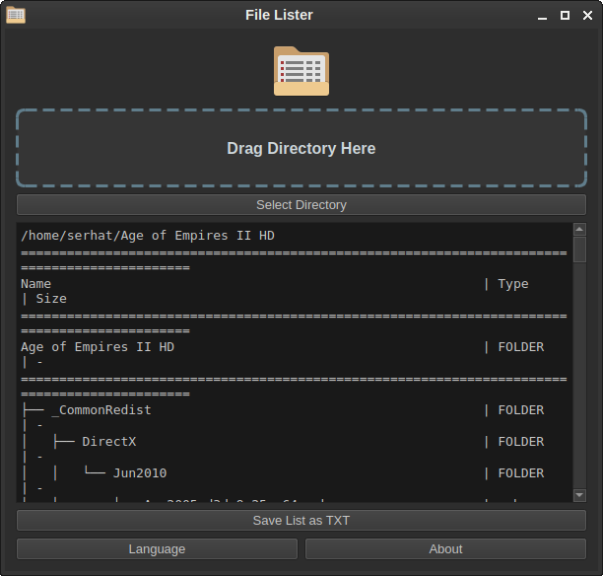The width and height of the screenshot is (603, 576).
Task: Click the scrollbar up arrow
Action: (x=580, y=230)
